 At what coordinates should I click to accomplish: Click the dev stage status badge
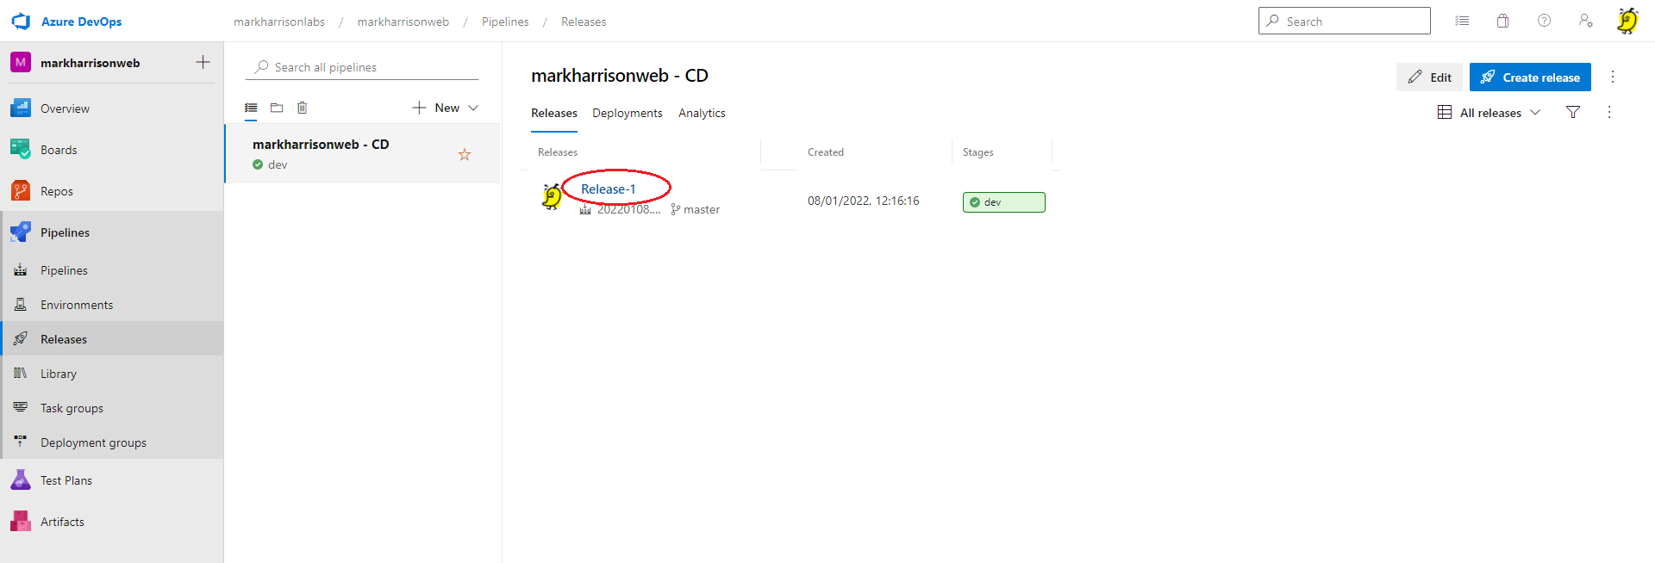pyautogui.click(x=1003, y=202)
